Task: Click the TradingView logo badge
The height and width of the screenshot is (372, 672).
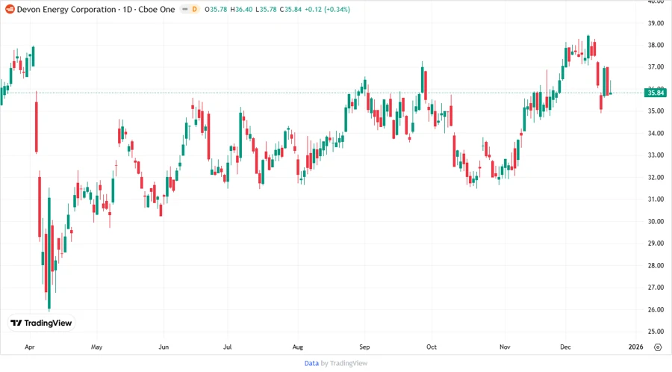Action: 41,323
